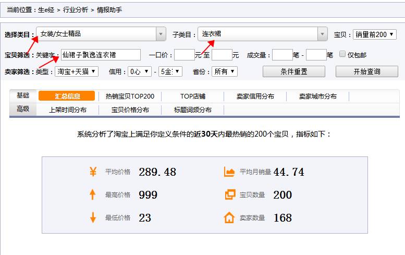Click the seller count value 168
The width and height of the screenshot is (405, 255).
click(x=283, y=218)
